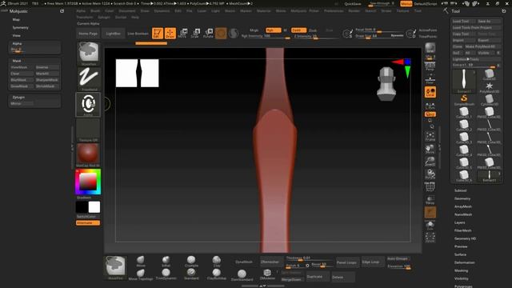
Task: Toggle the Alternate button
Action: click(x=88, y=222)
